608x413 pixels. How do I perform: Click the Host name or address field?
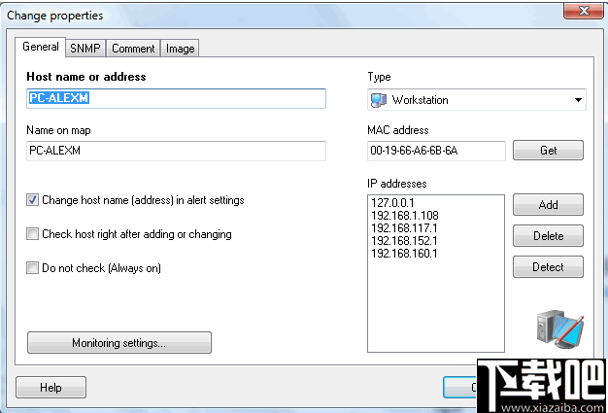pyautogui.click(x=176, y=98)
